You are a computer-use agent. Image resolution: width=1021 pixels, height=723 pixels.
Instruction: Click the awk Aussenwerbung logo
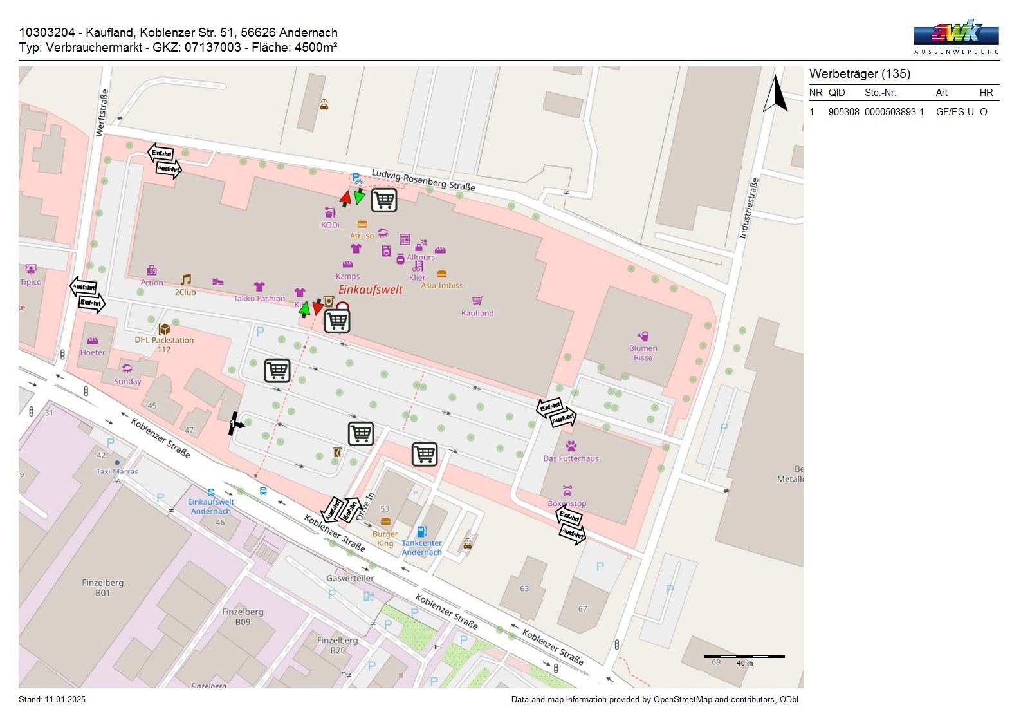point(956,36)
